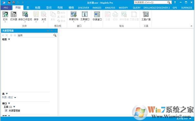
Task: Click the X delete icon in explorer toolbar
Action: (x=7, y=35)
